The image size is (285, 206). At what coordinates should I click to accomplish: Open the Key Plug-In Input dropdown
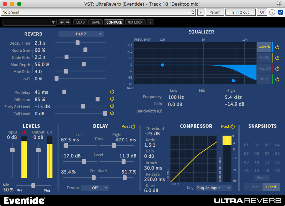pyautogui.click(x=214, y=188)
